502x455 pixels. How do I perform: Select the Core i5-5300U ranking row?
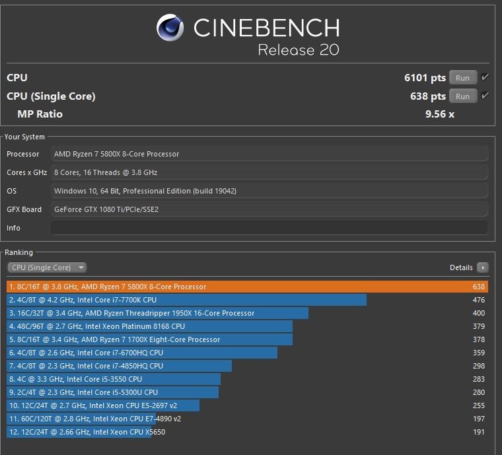point(247,392)
